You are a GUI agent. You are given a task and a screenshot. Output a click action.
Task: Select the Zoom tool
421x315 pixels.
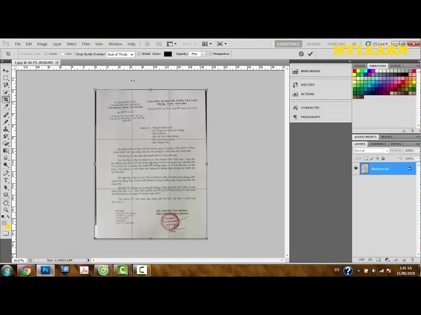(x=6, y=210)
